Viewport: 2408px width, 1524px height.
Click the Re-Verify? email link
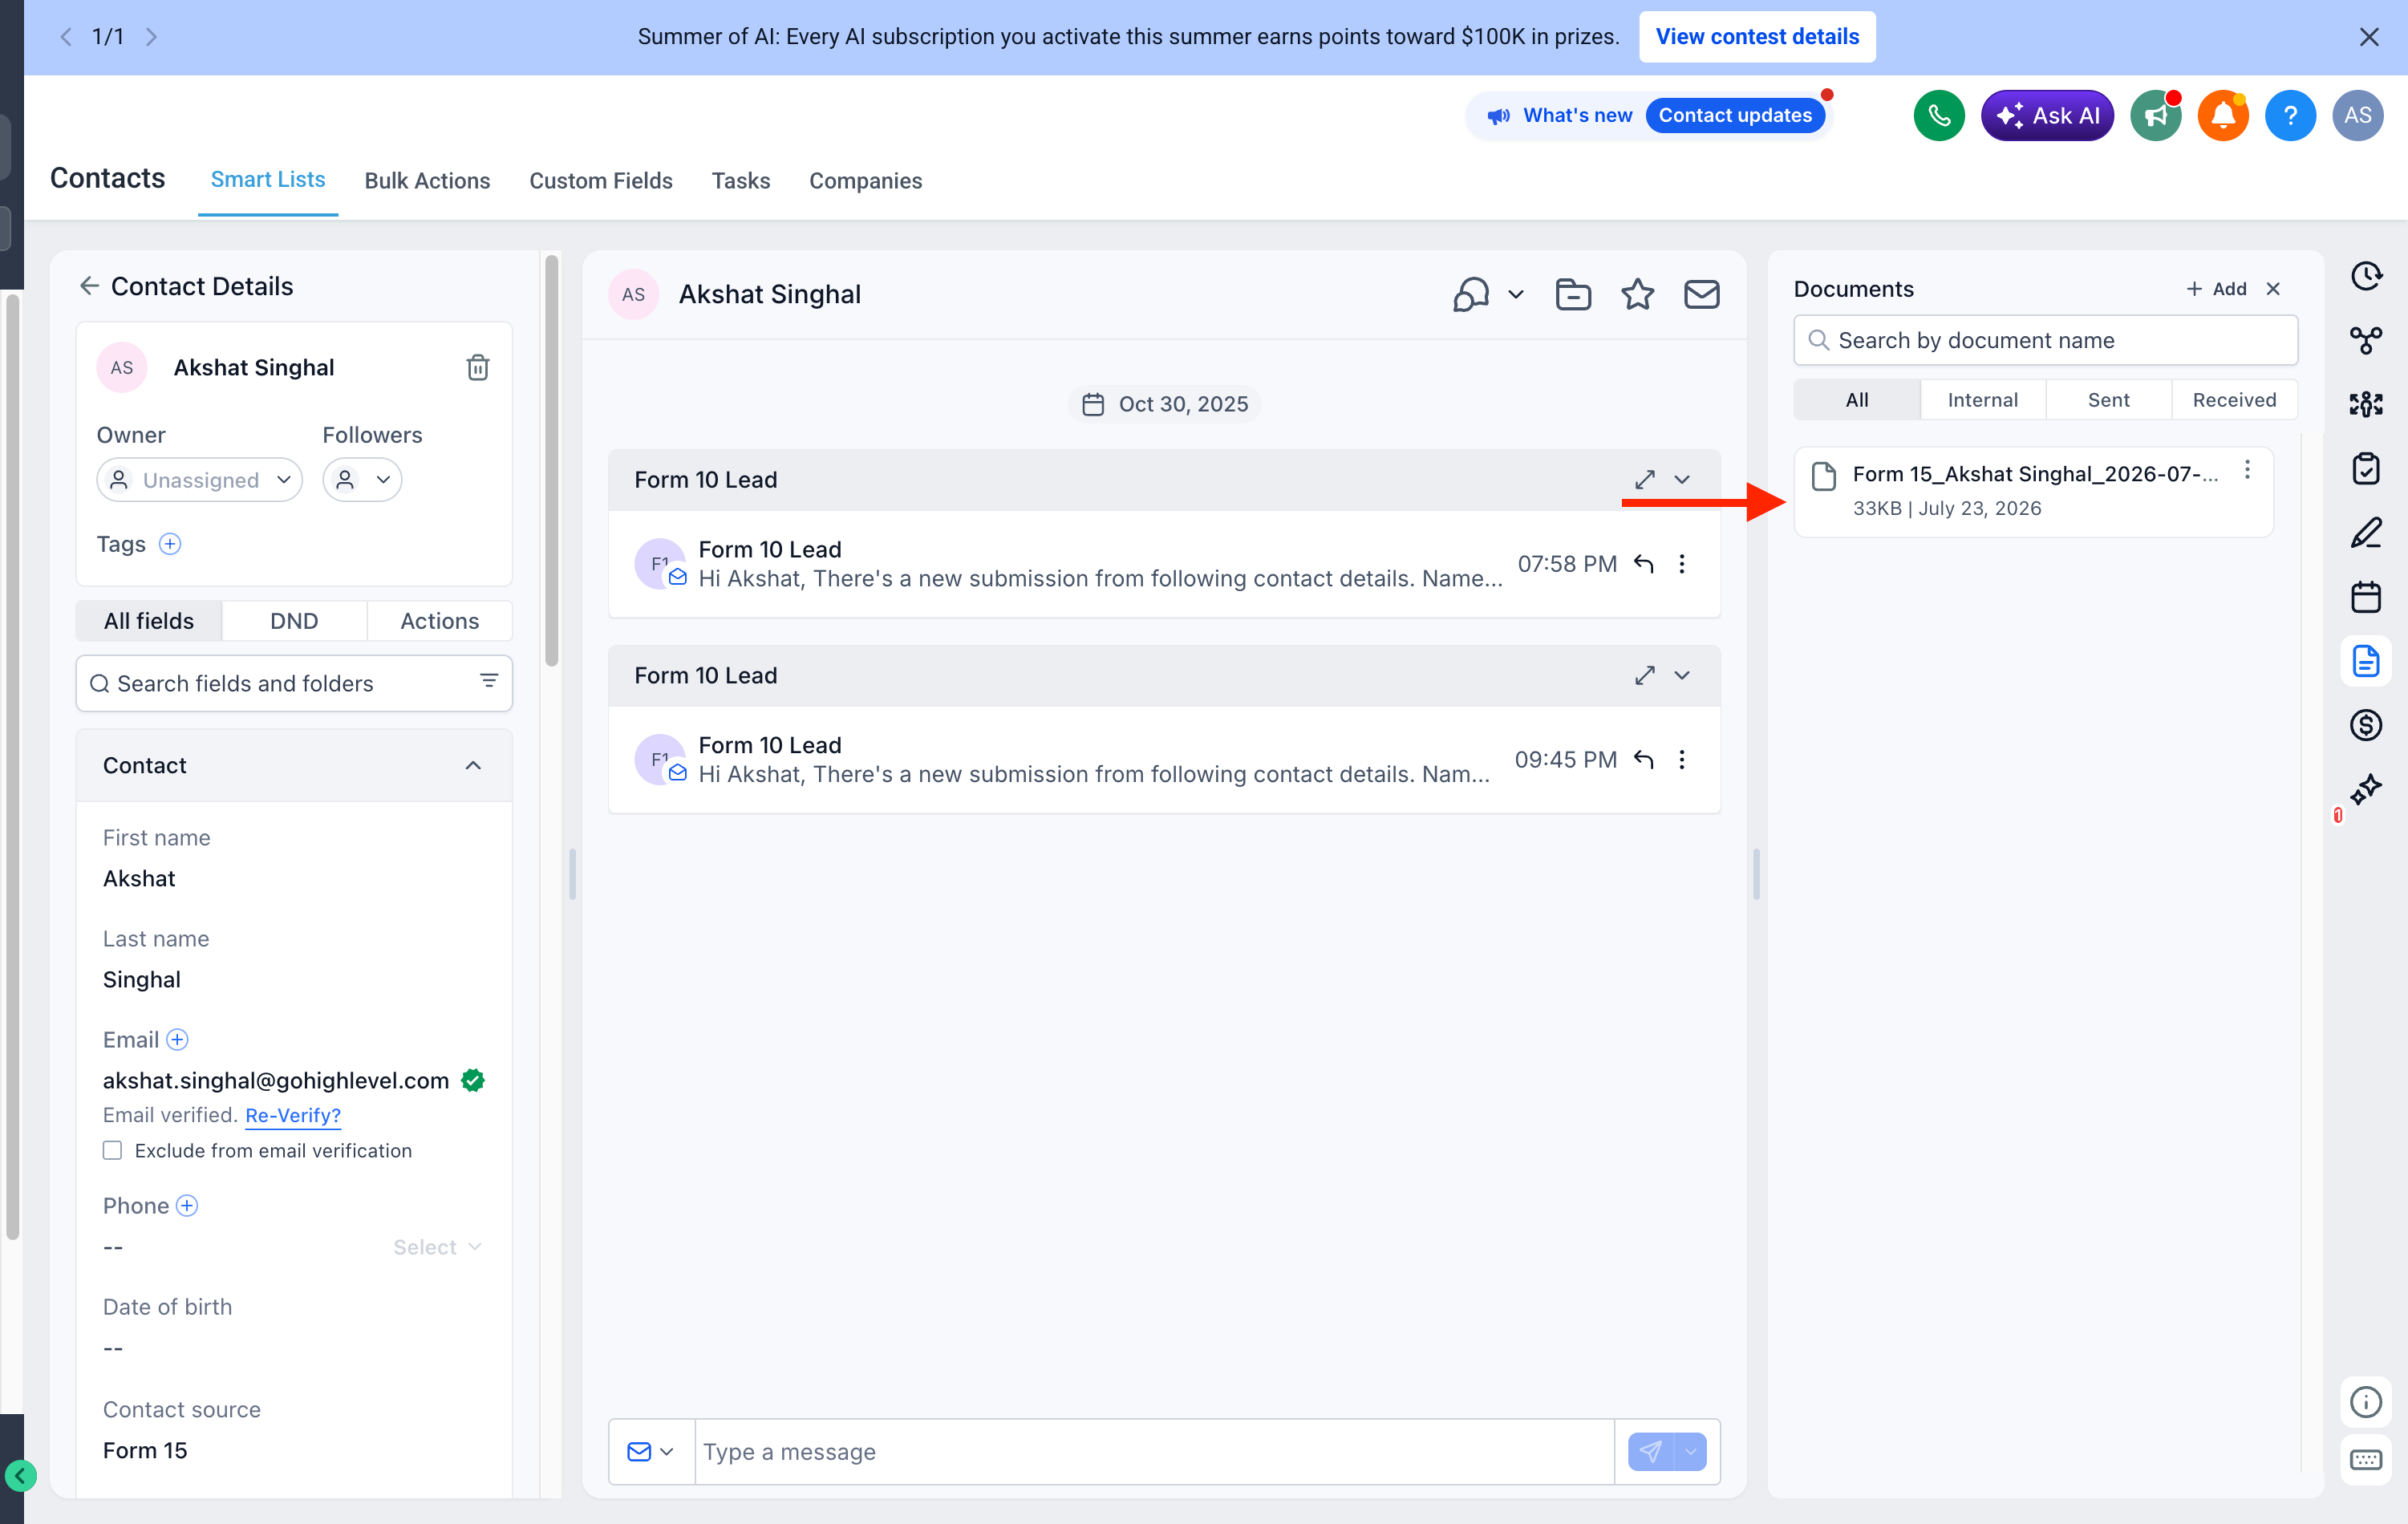293,1115
